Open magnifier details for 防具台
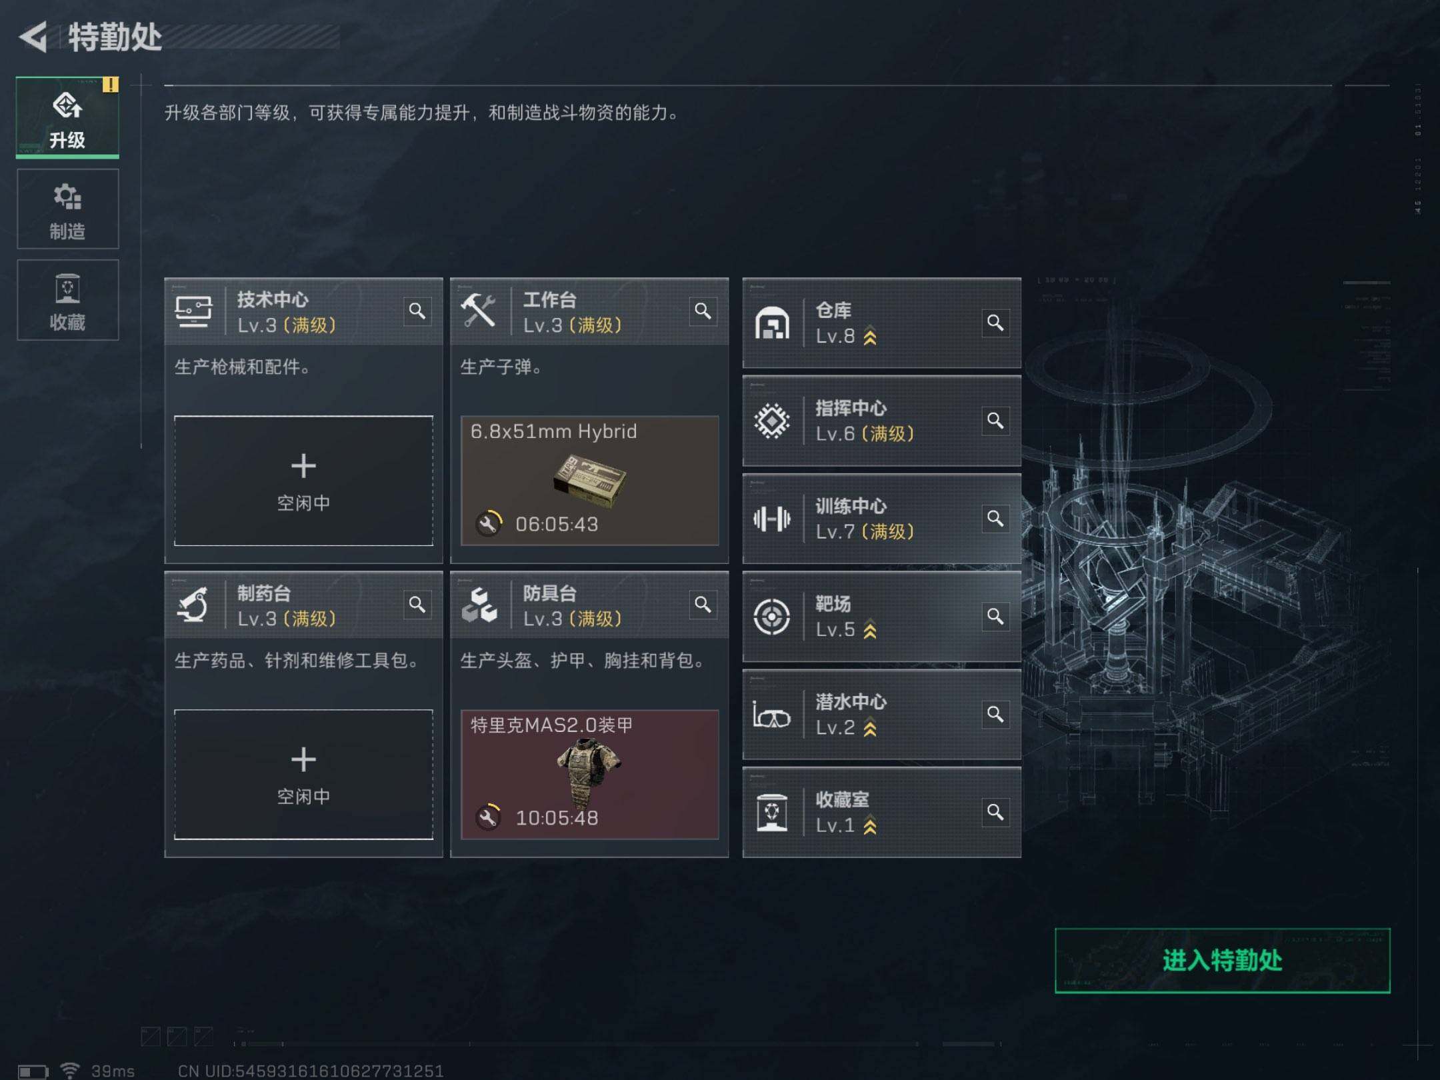Screen dimensions: 1440x1080 pyautogui.click(x=703, y=605)
